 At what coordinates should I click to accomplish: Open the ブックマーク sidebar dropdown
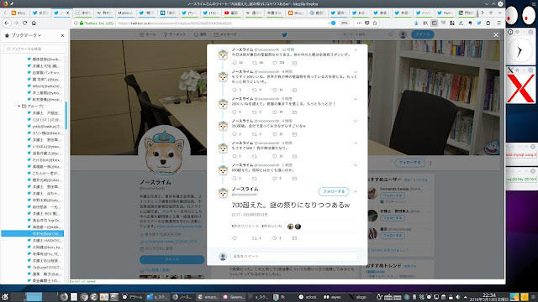(26, 35)
